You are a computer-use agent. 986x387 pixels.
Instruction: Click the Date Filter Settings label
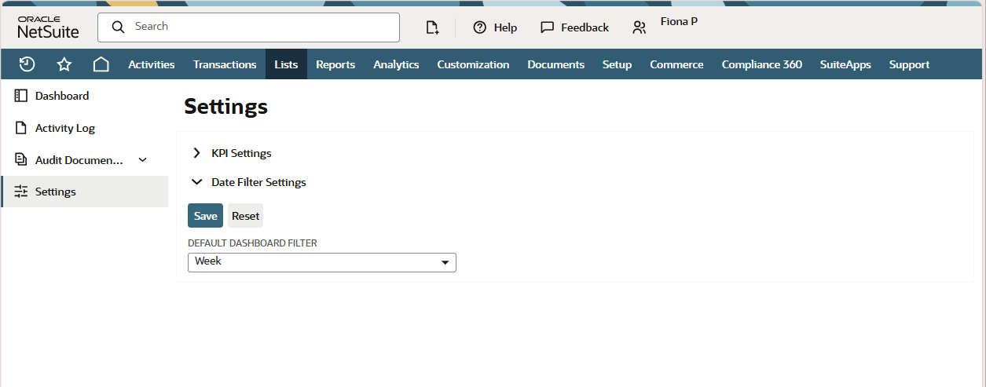point(258,182)
